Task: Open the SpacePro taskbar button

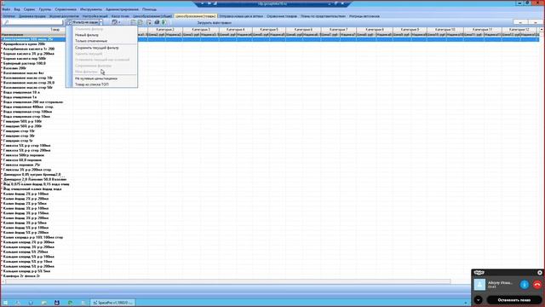Action: tap(112, 303)
